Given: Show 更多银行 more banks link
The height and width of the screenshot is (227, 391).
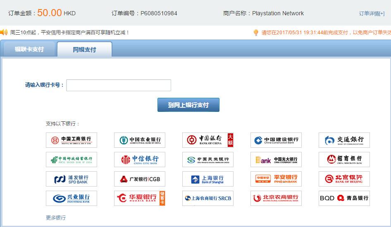Looking at the screenshot, I should (x=56, y=218).
